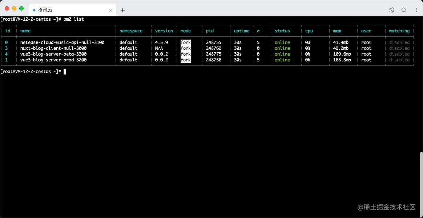
Task: Click memory value 41.4mb
Action: (341, 43)
